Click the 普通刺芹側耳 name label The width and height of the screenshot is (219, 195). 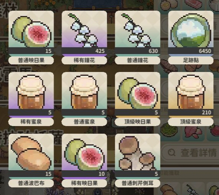point(138,183)
